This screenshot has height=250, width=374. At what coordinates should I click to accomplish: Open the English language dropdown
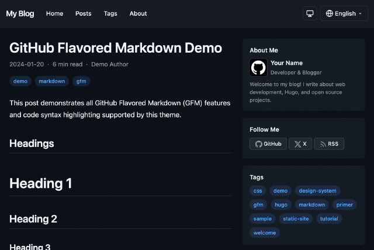pos(344,13)
